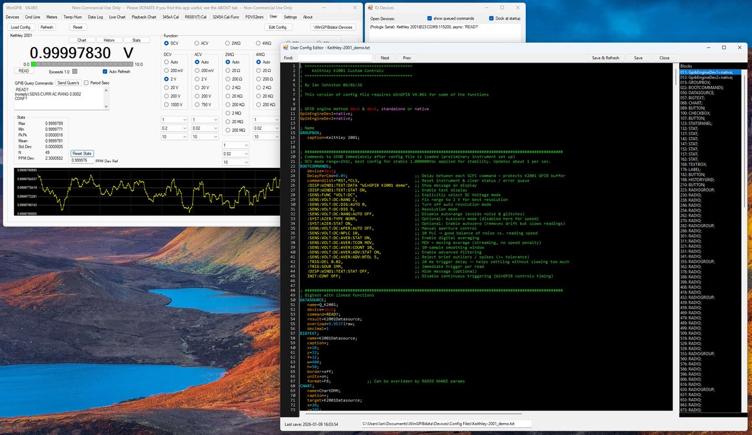Toggle Dock at startup in IO Devices
Screen dimensions: 752x435
[491, 19]
